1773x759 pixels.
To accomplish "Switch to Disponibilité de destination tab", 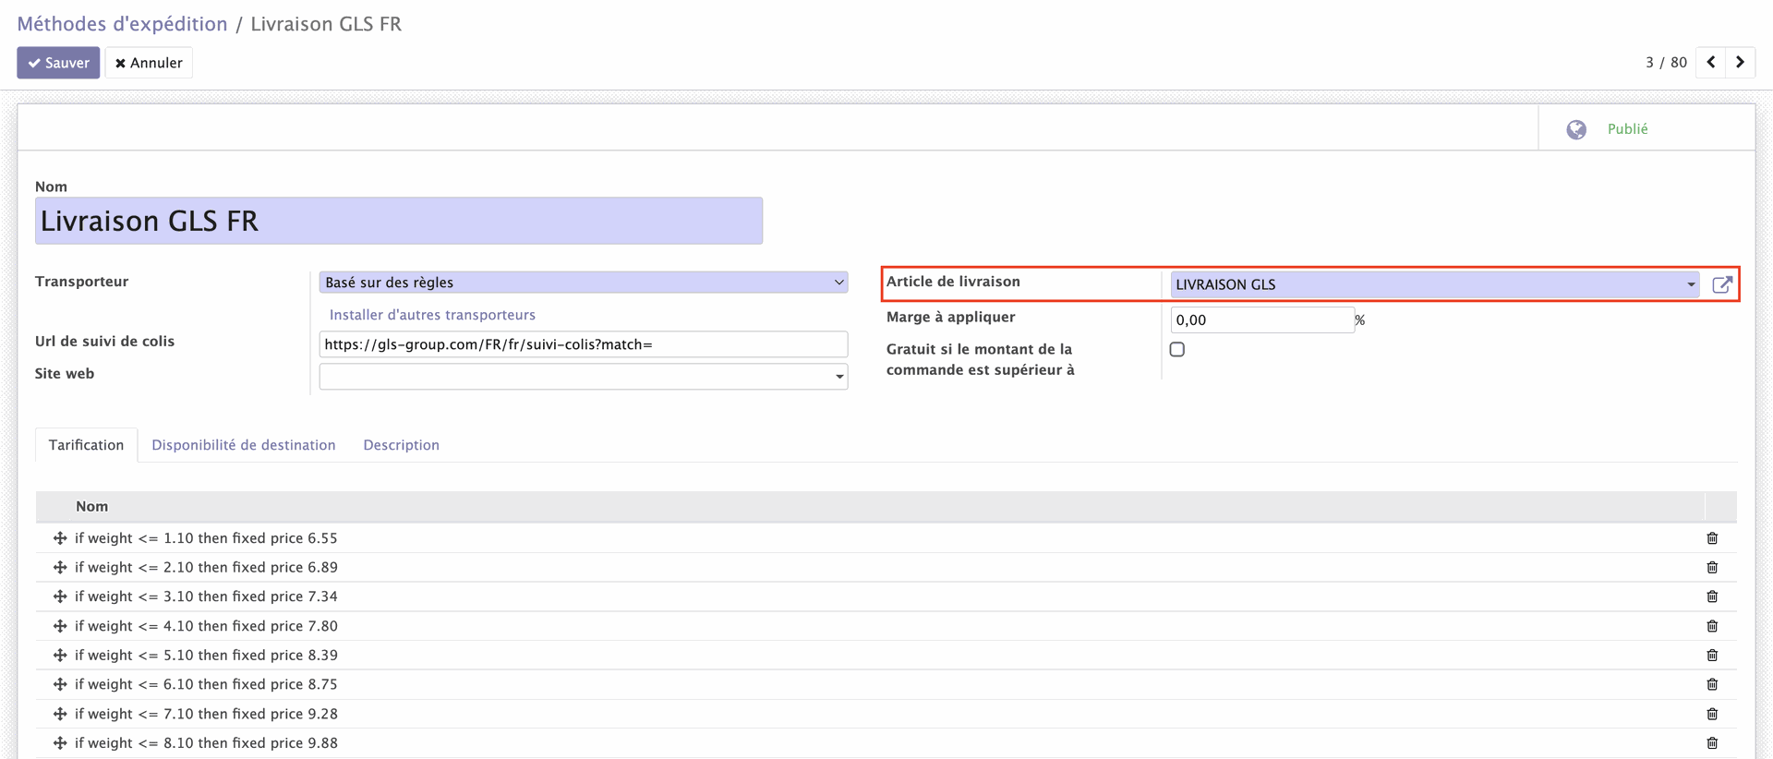I will click(x=244, y=445).
